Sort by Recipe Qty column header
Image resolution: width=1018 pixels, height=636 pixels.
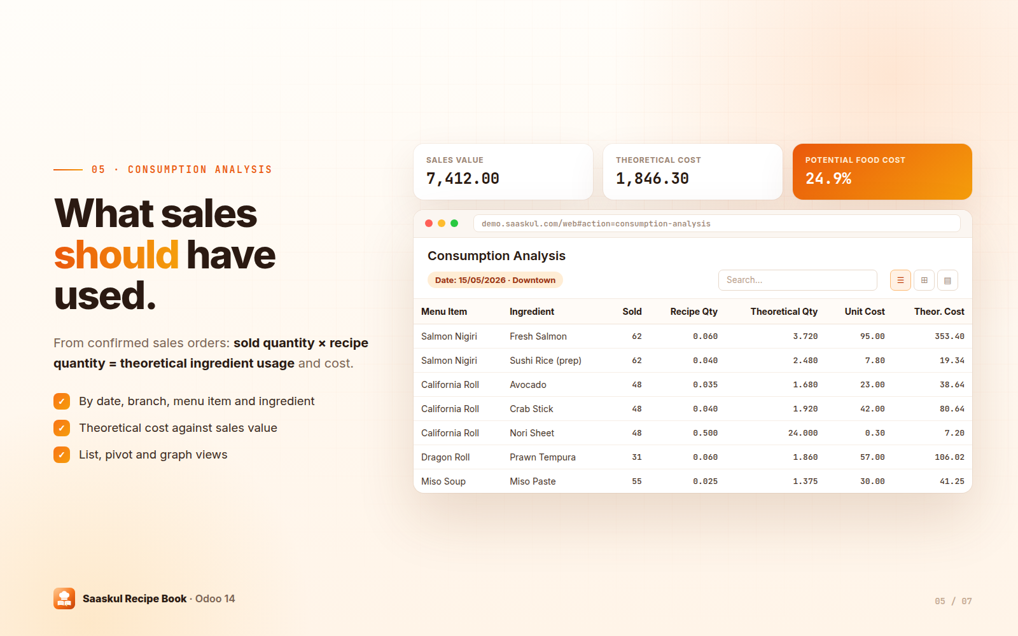pyautogui.click(x=694, y=312)
